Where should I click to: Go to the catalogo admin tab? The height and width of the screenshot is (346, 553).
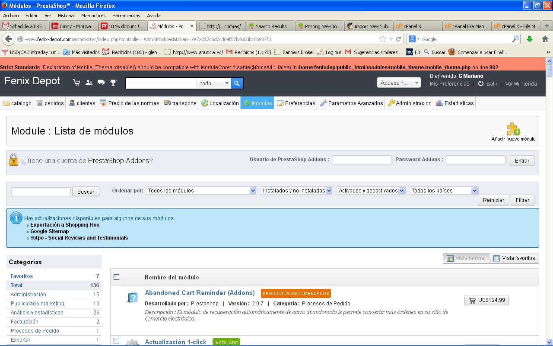point(17,103)
